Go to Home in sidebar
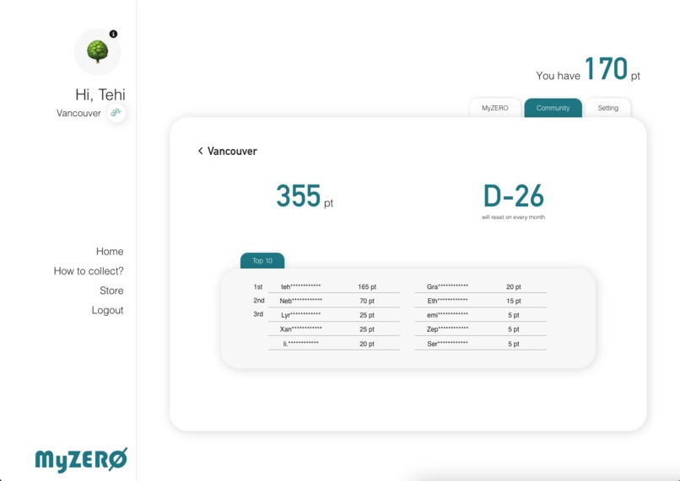This screenshot has width=680, height=481. click(110, 252)
